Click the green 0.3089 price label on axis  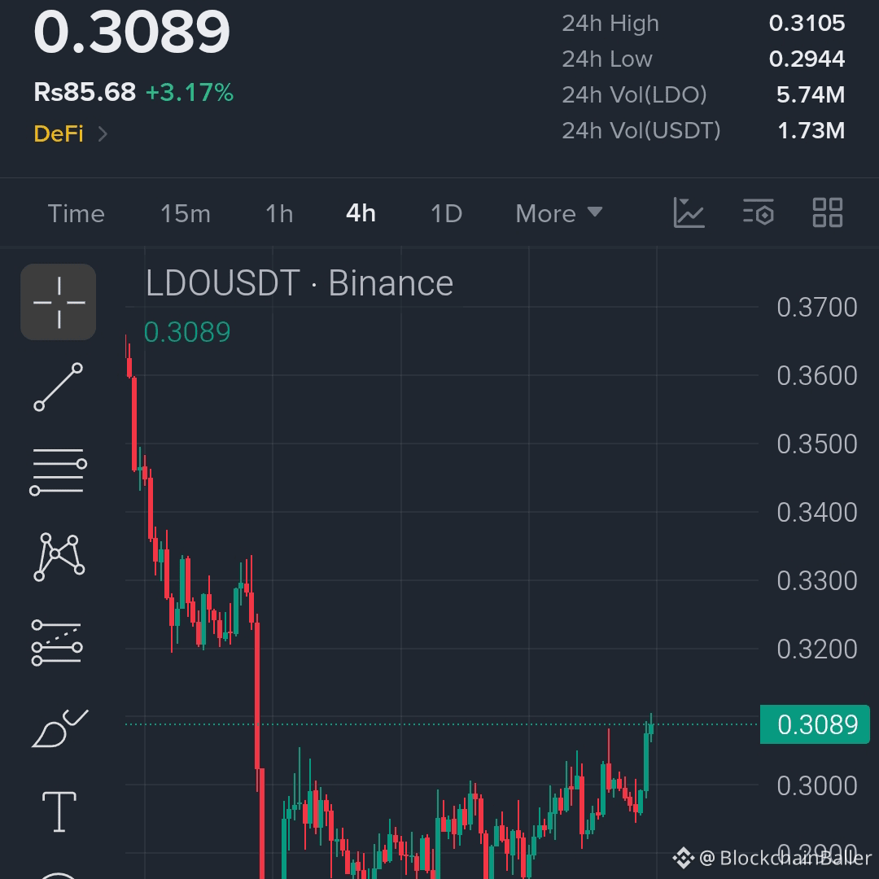815,724
